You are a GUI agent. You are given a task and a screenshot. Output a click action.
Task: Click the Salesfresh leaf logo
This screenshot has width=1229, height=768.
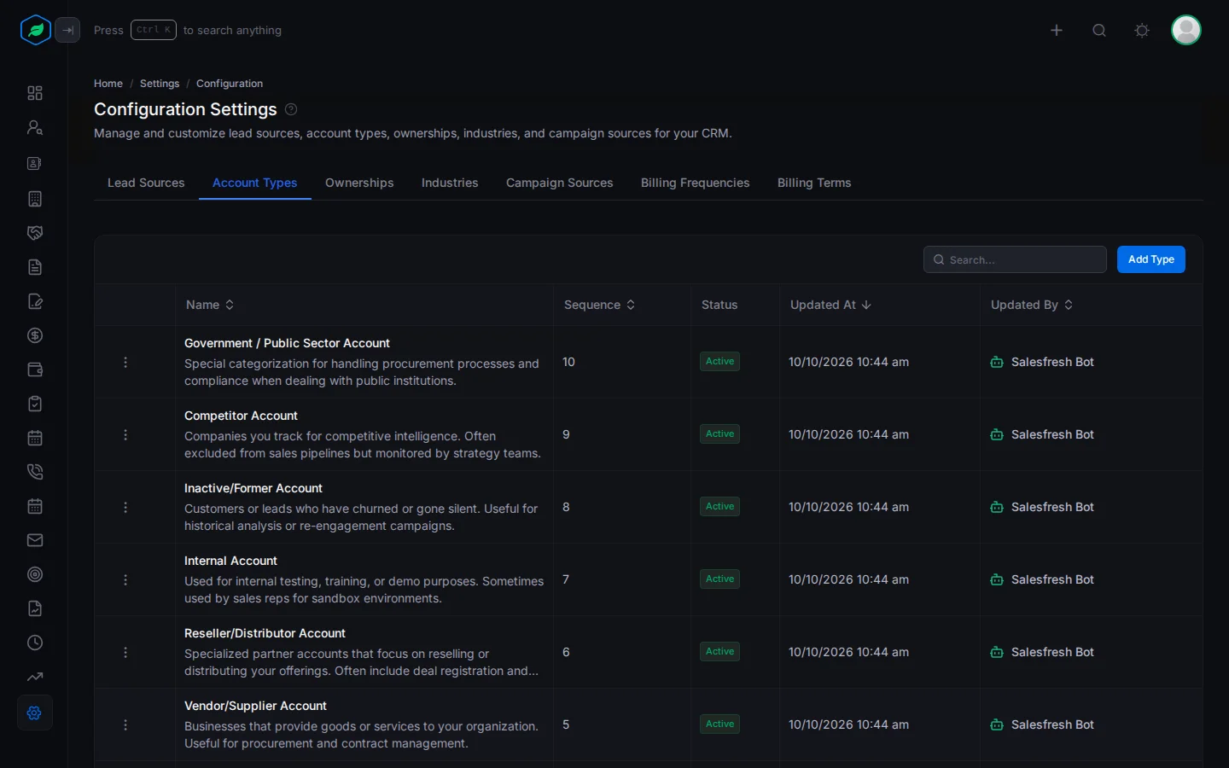(35, 30)
